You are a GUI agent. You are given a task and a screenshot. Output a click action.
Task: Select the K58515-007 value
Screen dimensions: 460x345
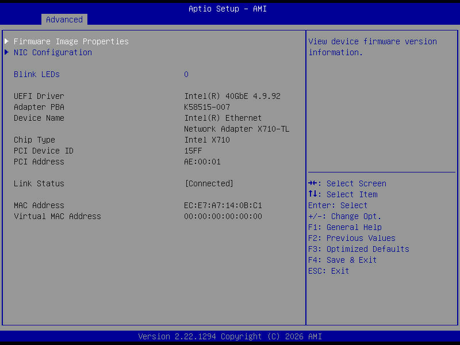coord(207,107)
